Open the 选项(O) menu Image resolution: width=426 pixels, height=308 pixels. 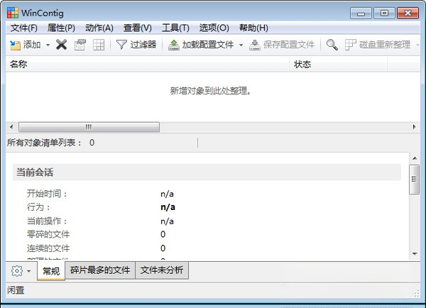[x=214, y=28]
